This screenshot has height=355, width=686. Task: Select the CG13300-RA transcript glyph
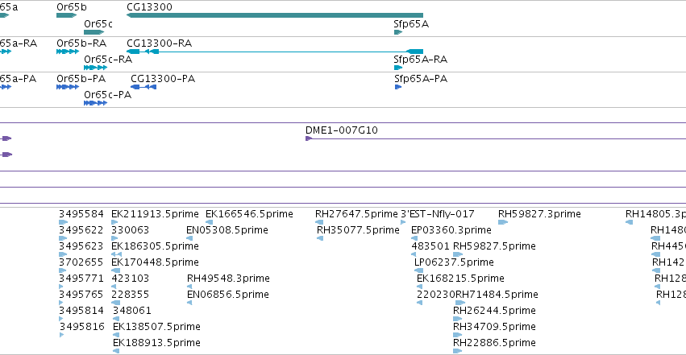pyautogui.click(x=275, y=52)
